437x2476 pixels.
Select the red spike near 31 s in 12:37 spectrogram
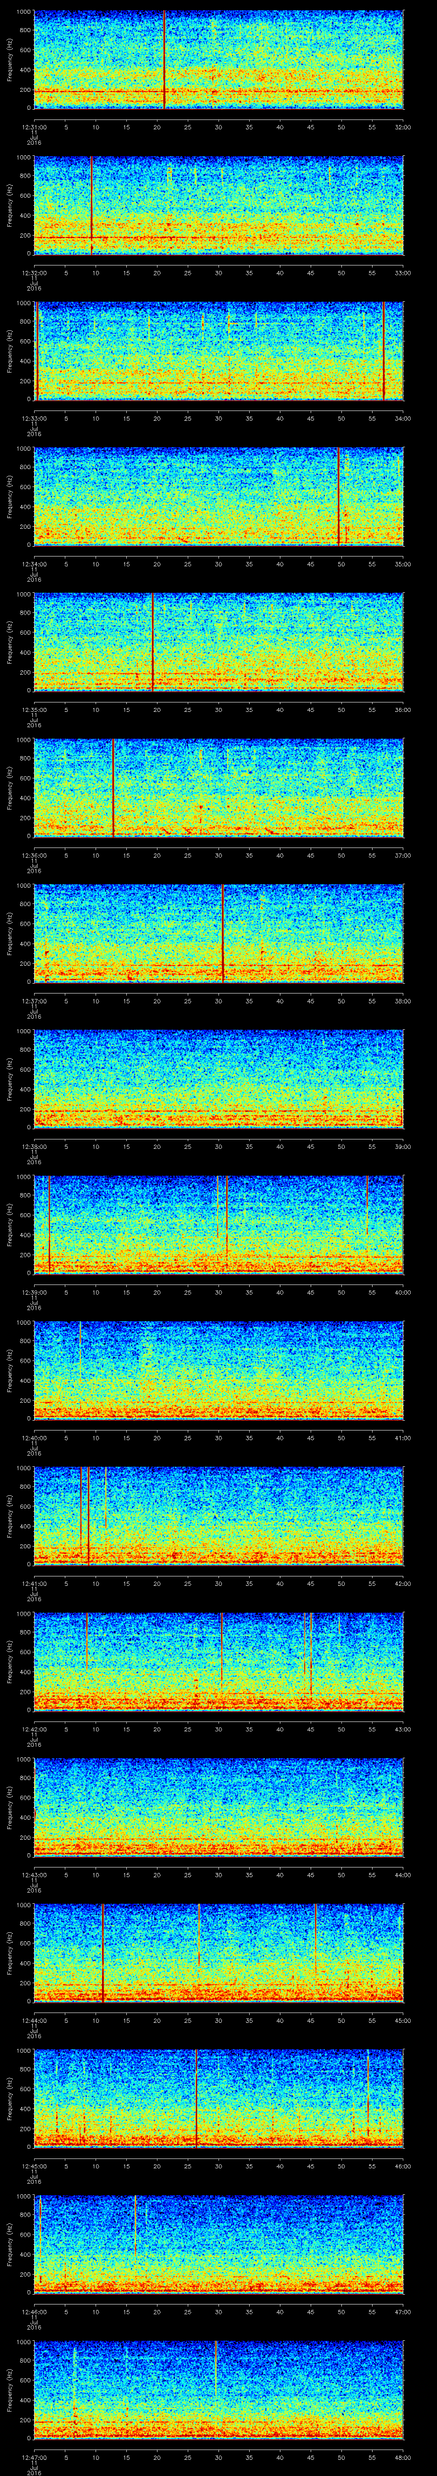(223, 933)
